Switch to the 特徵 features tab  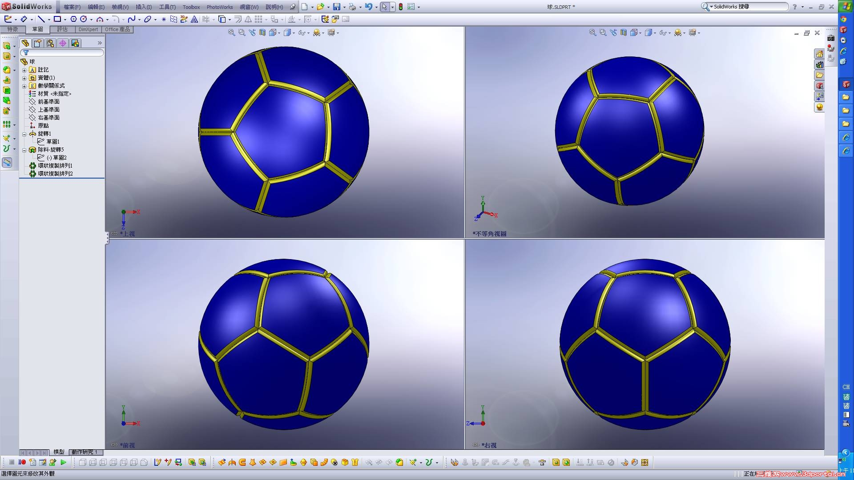pos(12,29)
